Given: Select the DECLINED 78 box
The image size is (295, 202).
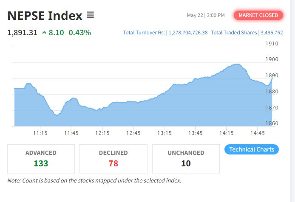Looking at the screenshot, I should (x=113, y=159).
